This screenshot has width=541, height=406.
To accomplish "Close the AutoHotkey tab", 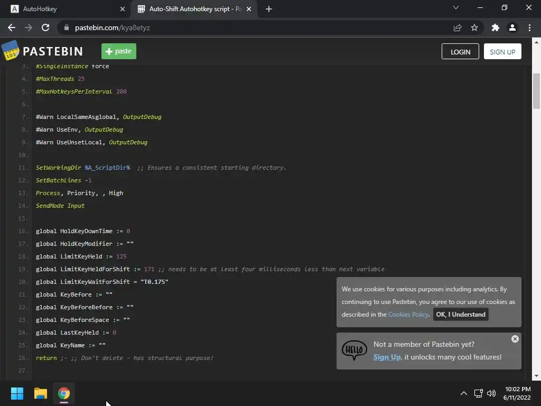I will coord(123,9).
